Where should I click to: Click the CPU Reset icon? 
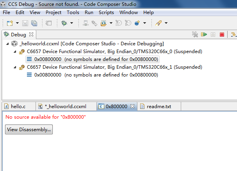pyautogui.click(x=119, y=23)
